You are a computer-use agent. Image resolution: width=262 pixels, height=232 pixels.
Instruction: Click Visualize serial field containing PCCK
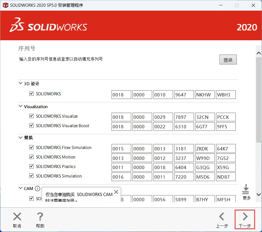pyautogui.click(x=226, y=117)
